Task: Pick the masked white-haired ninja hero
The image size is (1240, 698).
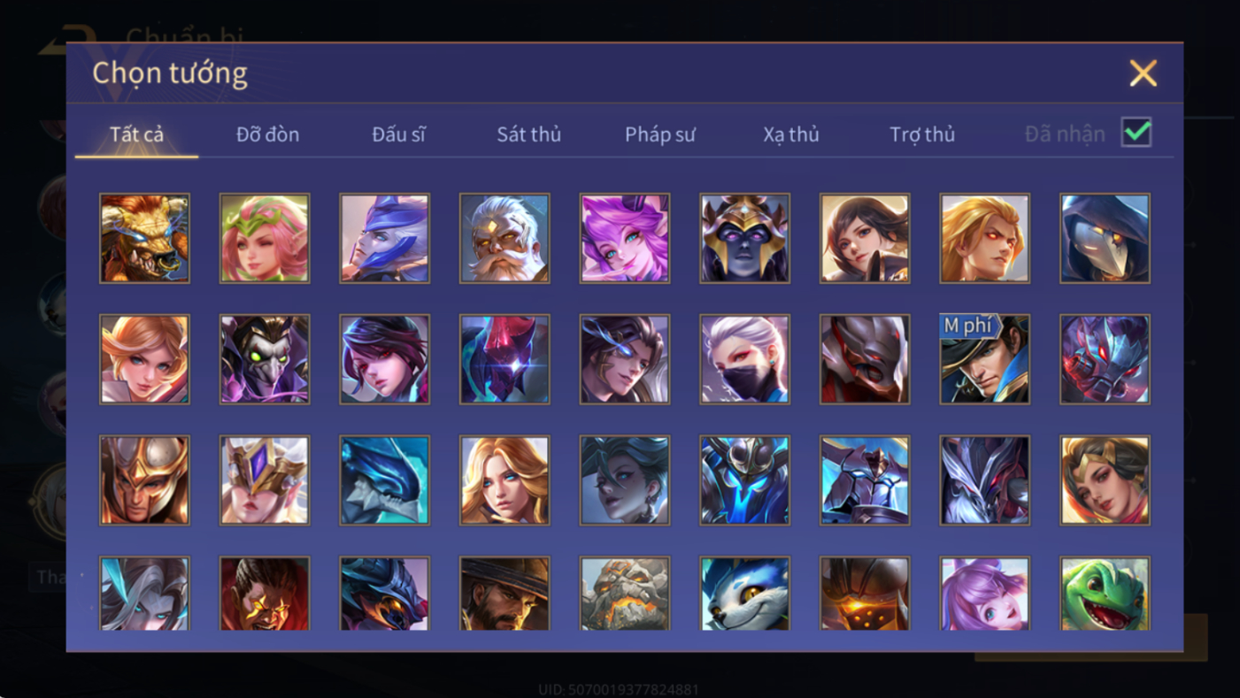Action: point(744,359)
